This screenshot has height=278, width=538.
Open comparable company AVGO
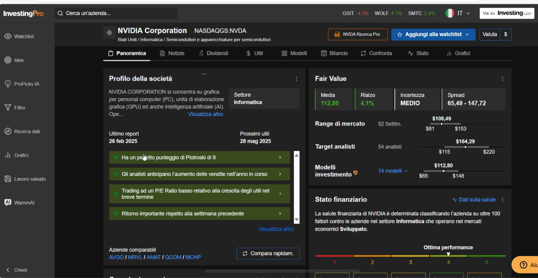tap(116, 257)
